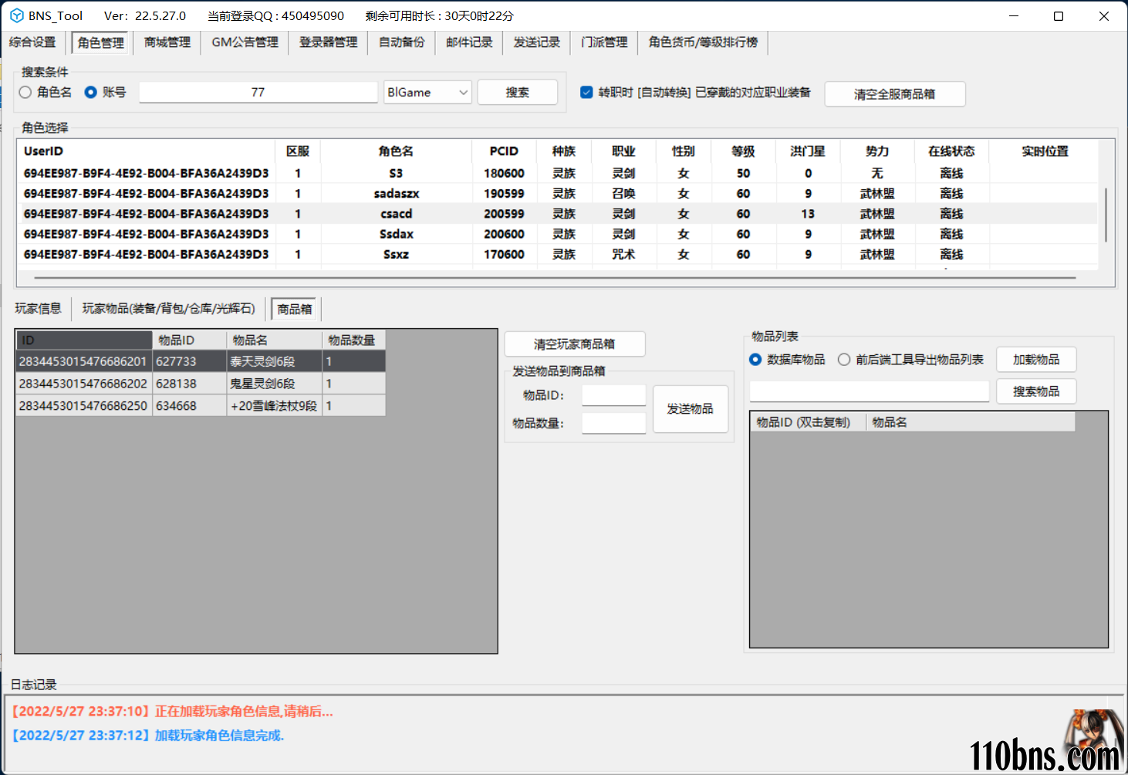Open the 角色货币/等级排行榜 tab
The width and height of the screenshot is (1128, 775).
tap(704, 42)
